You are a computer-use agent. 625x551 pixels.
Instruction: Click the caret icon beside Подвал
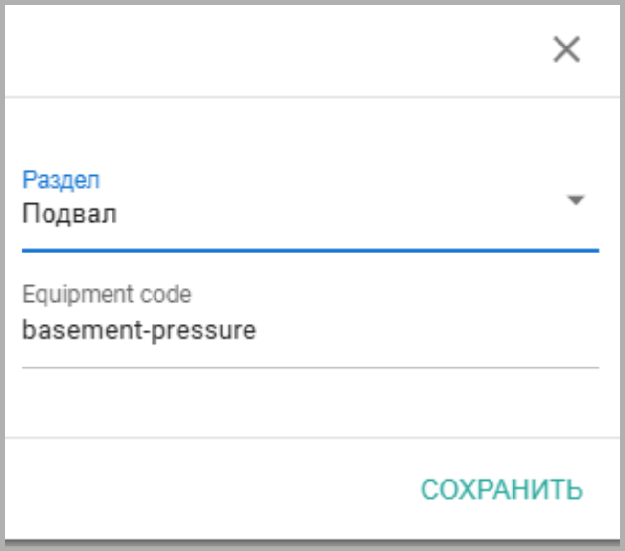[576, 200]
